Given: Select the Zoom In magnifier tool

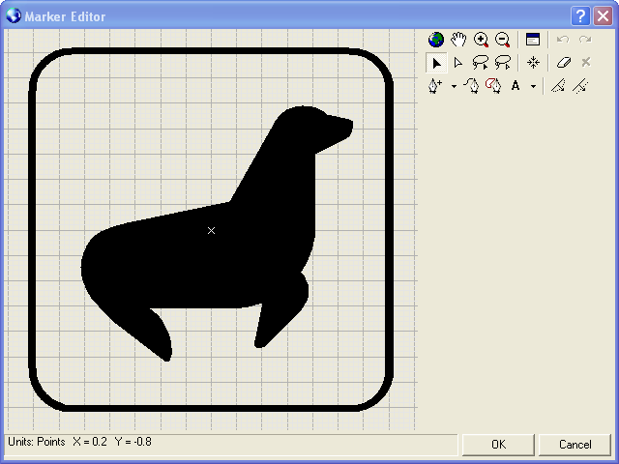Looking at the screenshot, I should (x=481, y=40).
